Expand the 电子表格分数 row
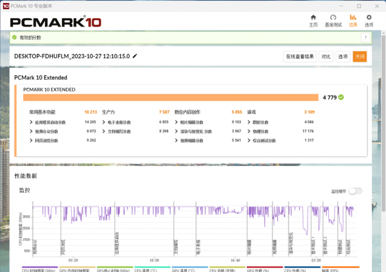Image resolution: width=386 pixels, height=272 pixels. [104, 122]
